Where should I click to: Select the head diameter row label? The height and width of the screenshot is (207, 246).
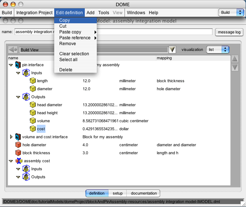[49, 105]
